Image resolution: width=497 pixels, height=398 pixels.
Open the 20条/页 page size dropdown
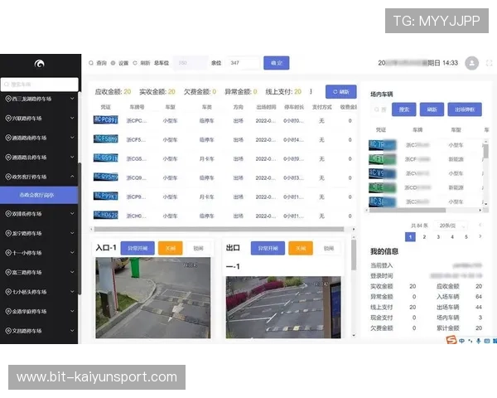coord(447,225)
